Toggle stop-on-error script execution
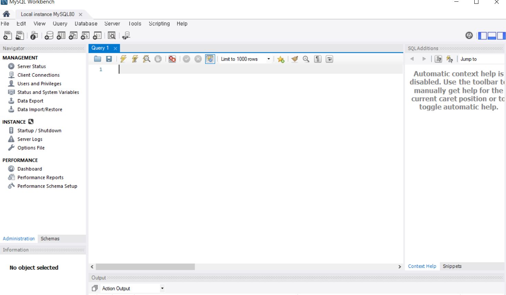This screenshot has width=506, height=295. coord(172,59)
